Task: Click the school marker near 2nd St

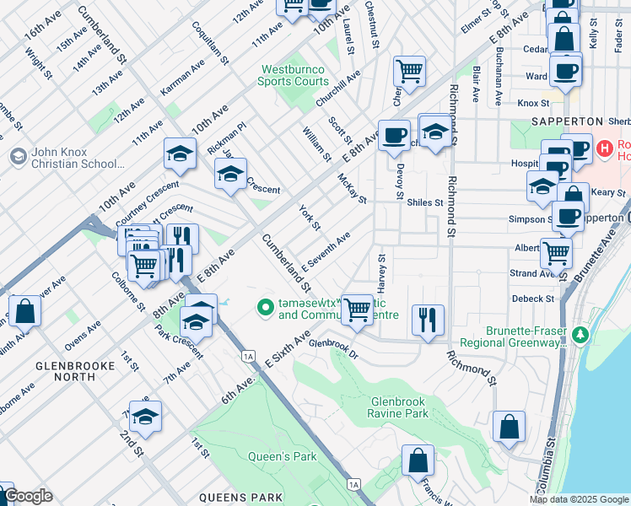Action: [x=145, y=417]
